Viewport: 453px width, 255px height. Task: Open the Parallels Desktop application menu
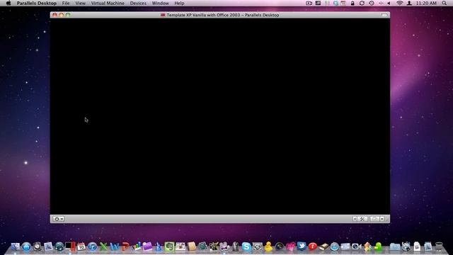(36, 3)
